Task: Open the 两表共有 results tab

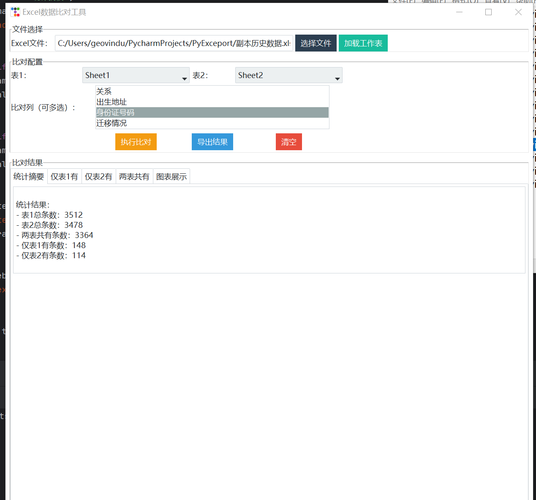Action: [x=134, y=176]
